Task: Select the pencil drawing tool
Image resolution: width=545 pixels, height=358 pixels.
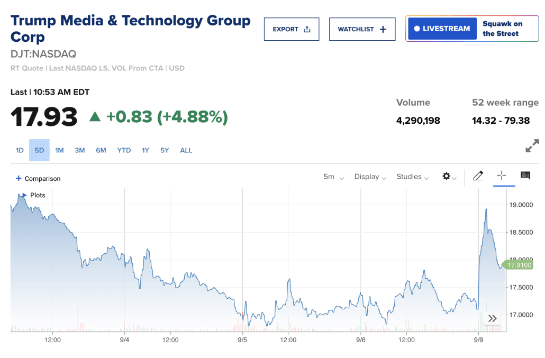Action: pos(478,176)
